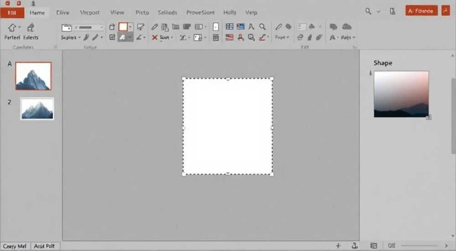
Task: Open the Velp tab
Action: point(251,12)
